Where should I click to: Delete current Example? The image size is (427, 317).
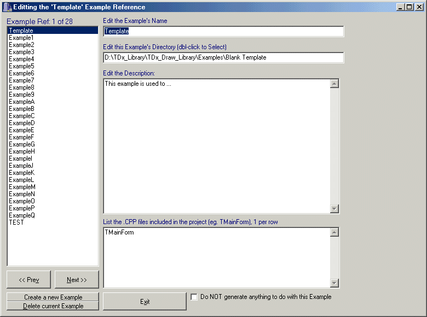click(x=53, y=306)
